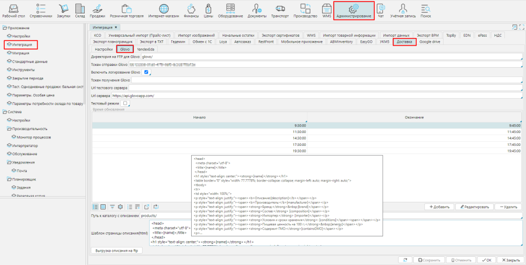The image size is (526, 265).
Task: Collapse the Производительность folder node
Action: pyautogui.click(x=9, y=128)
